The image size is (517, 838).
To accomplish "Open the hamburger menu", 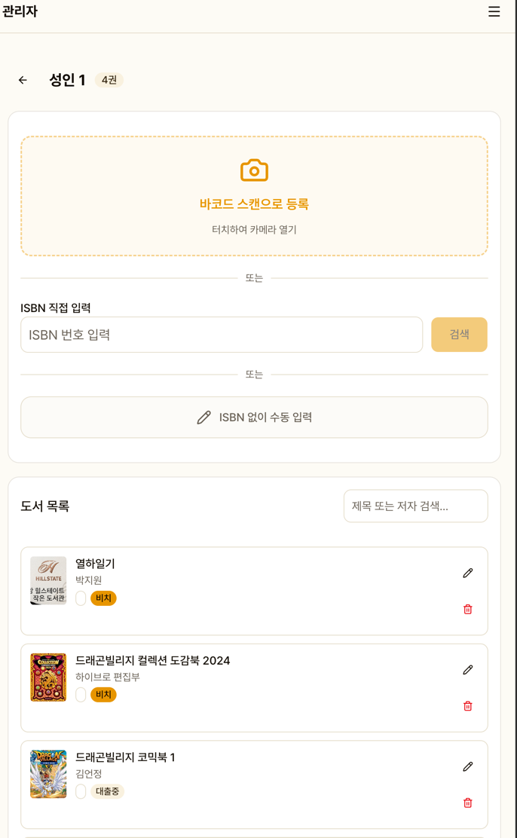I will pos(494,11).
